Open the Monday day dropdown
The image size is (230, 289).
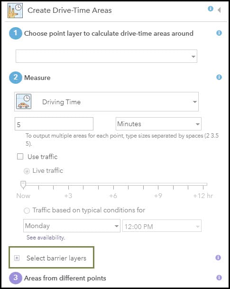(x=72, y=226)
